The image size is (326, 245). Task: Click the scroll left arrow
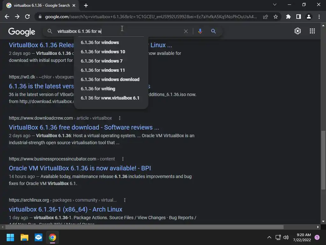tap(3, 227)
